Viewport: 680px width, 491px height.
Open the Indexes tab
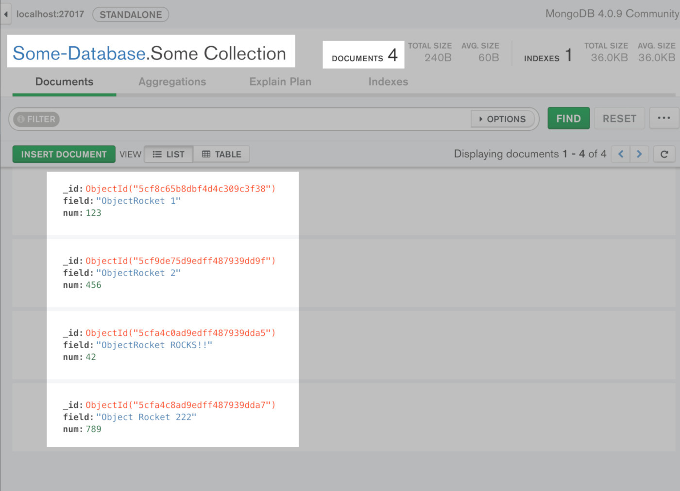click(x=388, y=82)
